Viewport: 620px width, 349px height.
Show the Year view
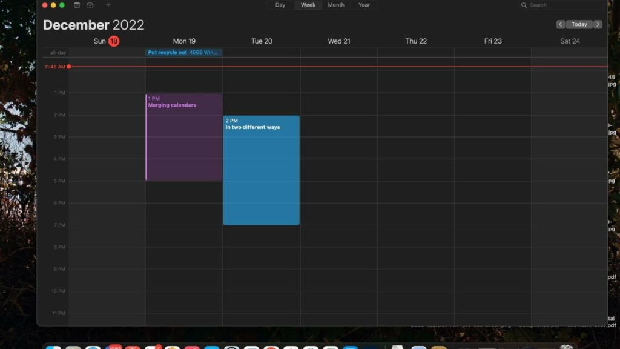click(x=364, y=5)
